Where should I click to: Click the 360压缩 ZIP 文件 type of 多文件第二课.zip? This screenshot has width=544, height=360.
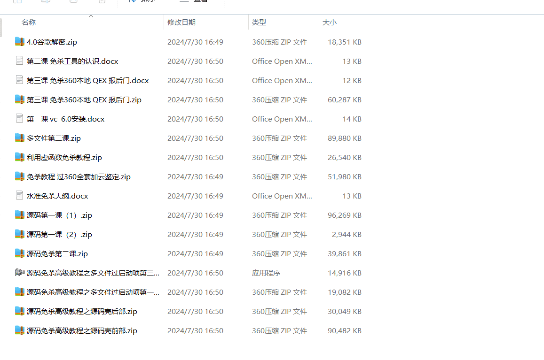(280, 138)
